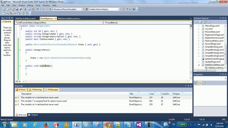
Task: Pin the Error List panel with auto-hide icon
Action: point(188,86)
